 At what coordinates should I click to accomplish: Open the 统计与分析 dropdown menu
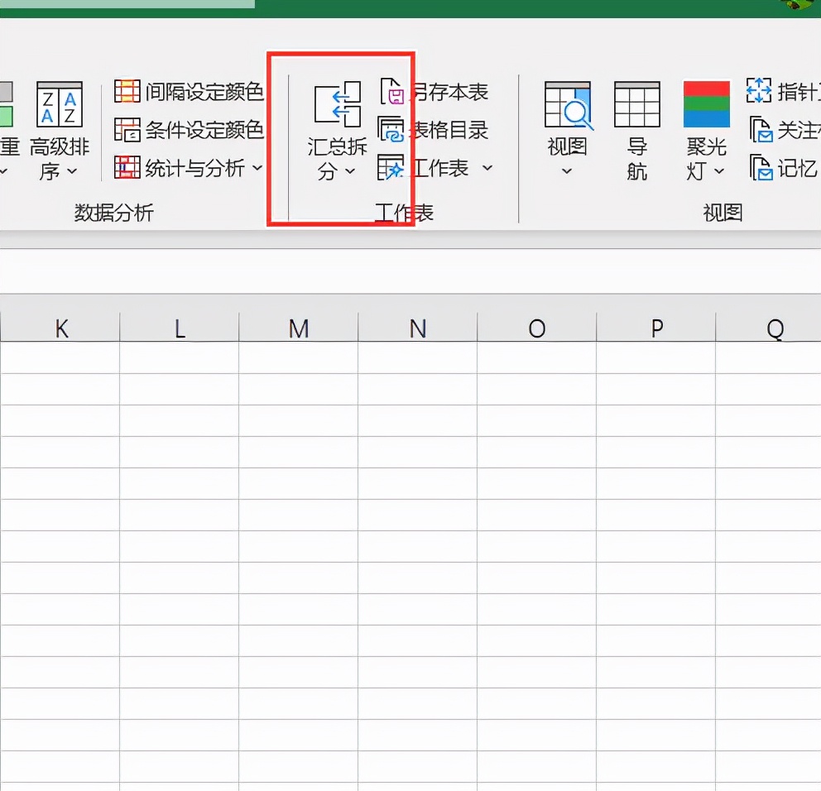259,168
